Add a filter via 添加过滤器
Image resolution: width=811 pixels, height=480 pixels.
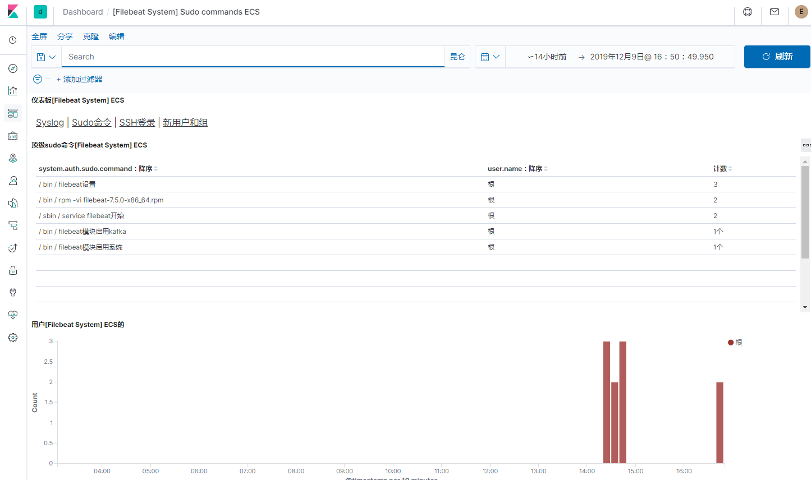point(79,79)
